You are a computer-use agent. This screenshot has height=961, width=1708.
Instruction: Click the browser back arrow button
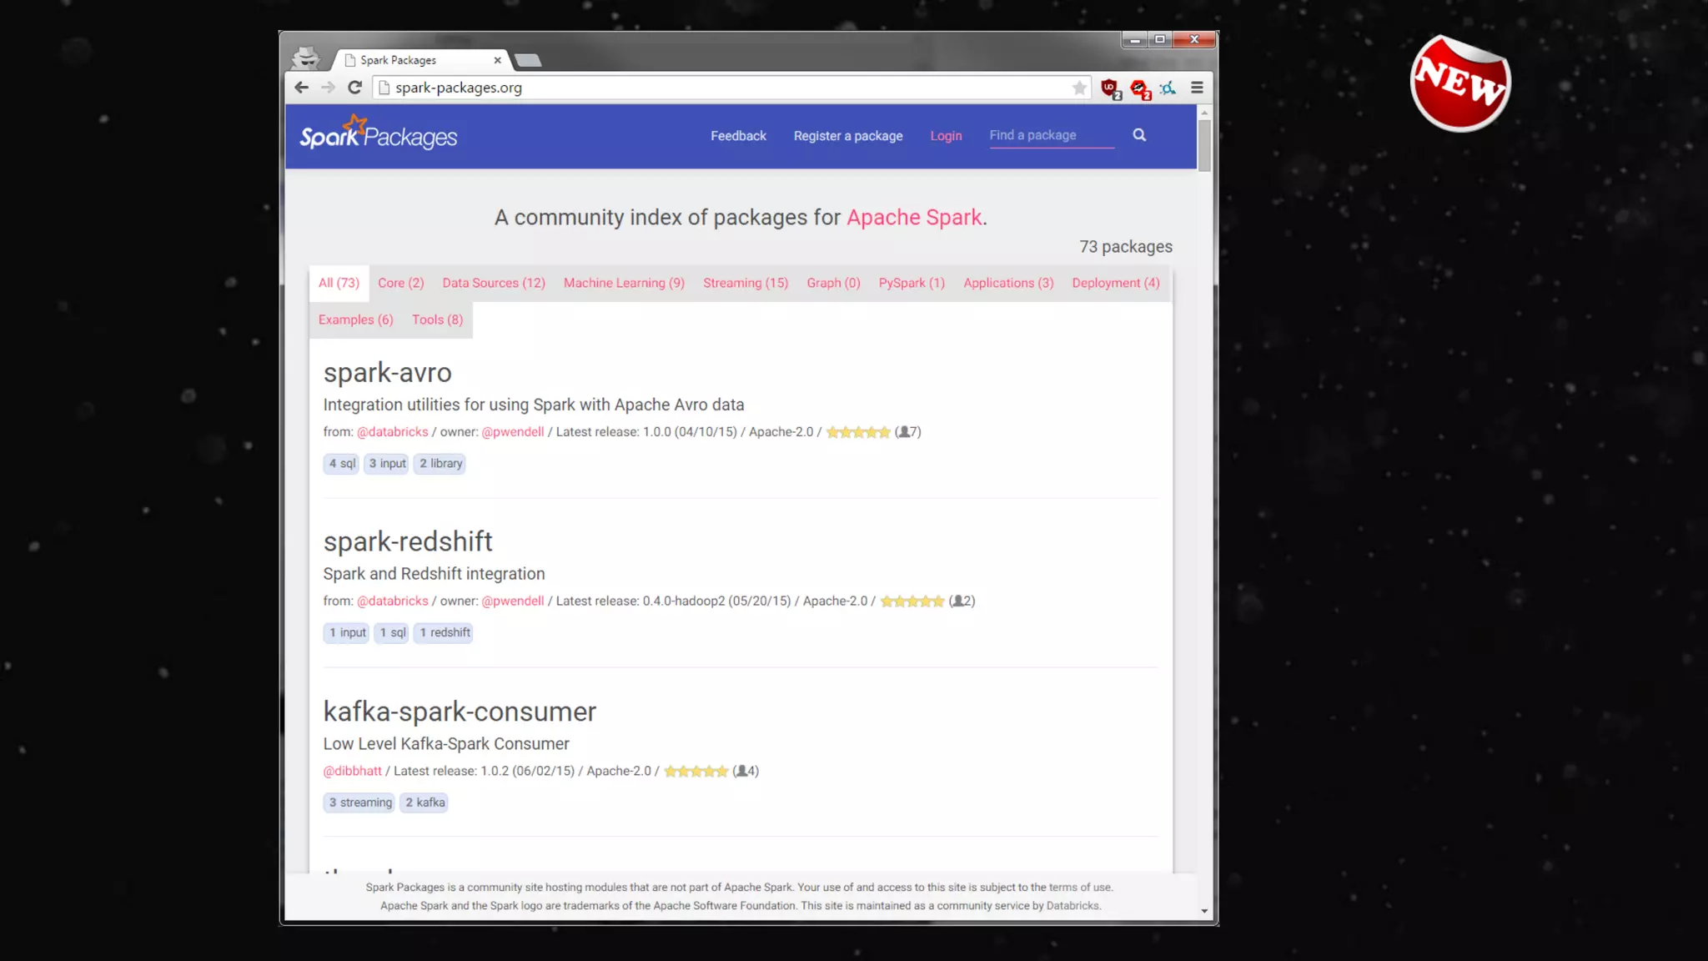[301, 88]
